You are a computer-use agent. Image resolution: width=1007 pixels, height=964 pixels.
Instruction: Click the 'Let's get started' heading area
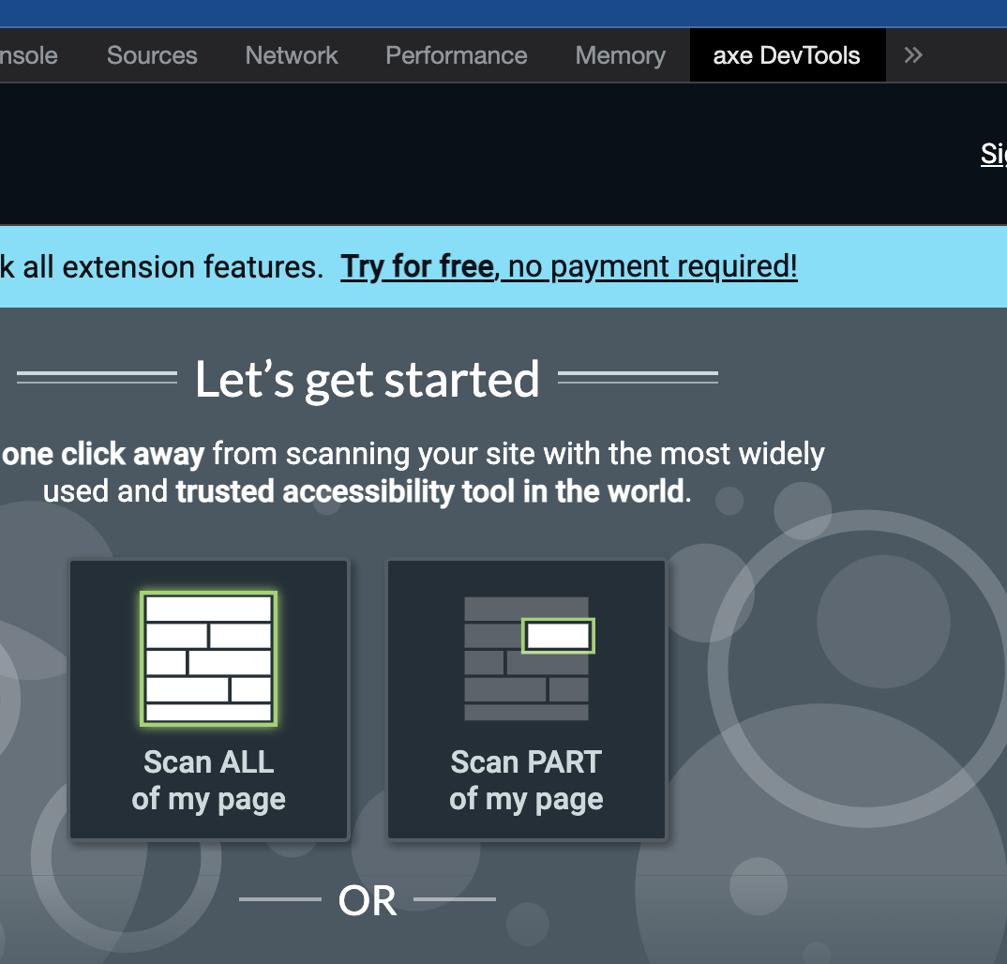(x=367, y=379)
